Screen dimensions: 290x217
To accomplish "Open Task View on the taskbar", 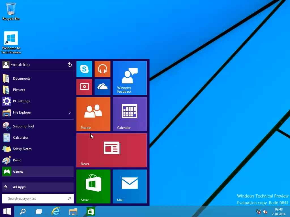I will pyautogui.click(x=39, y=211).
